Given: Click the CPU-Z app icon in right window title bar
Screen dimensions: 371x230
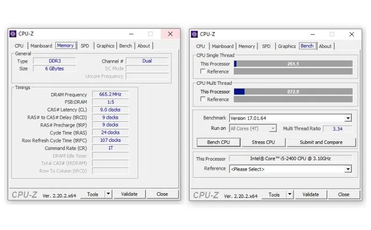Looking at the screenshot, I should click(x=194, y=34).
